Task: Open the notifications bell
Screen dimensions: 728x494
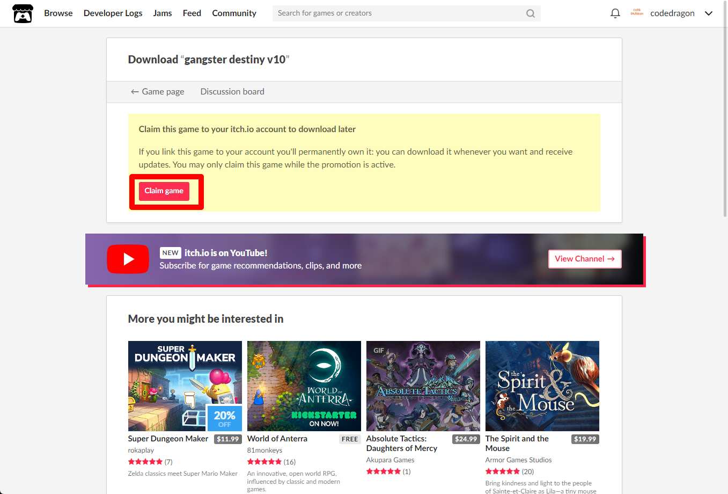Action: 615,13
